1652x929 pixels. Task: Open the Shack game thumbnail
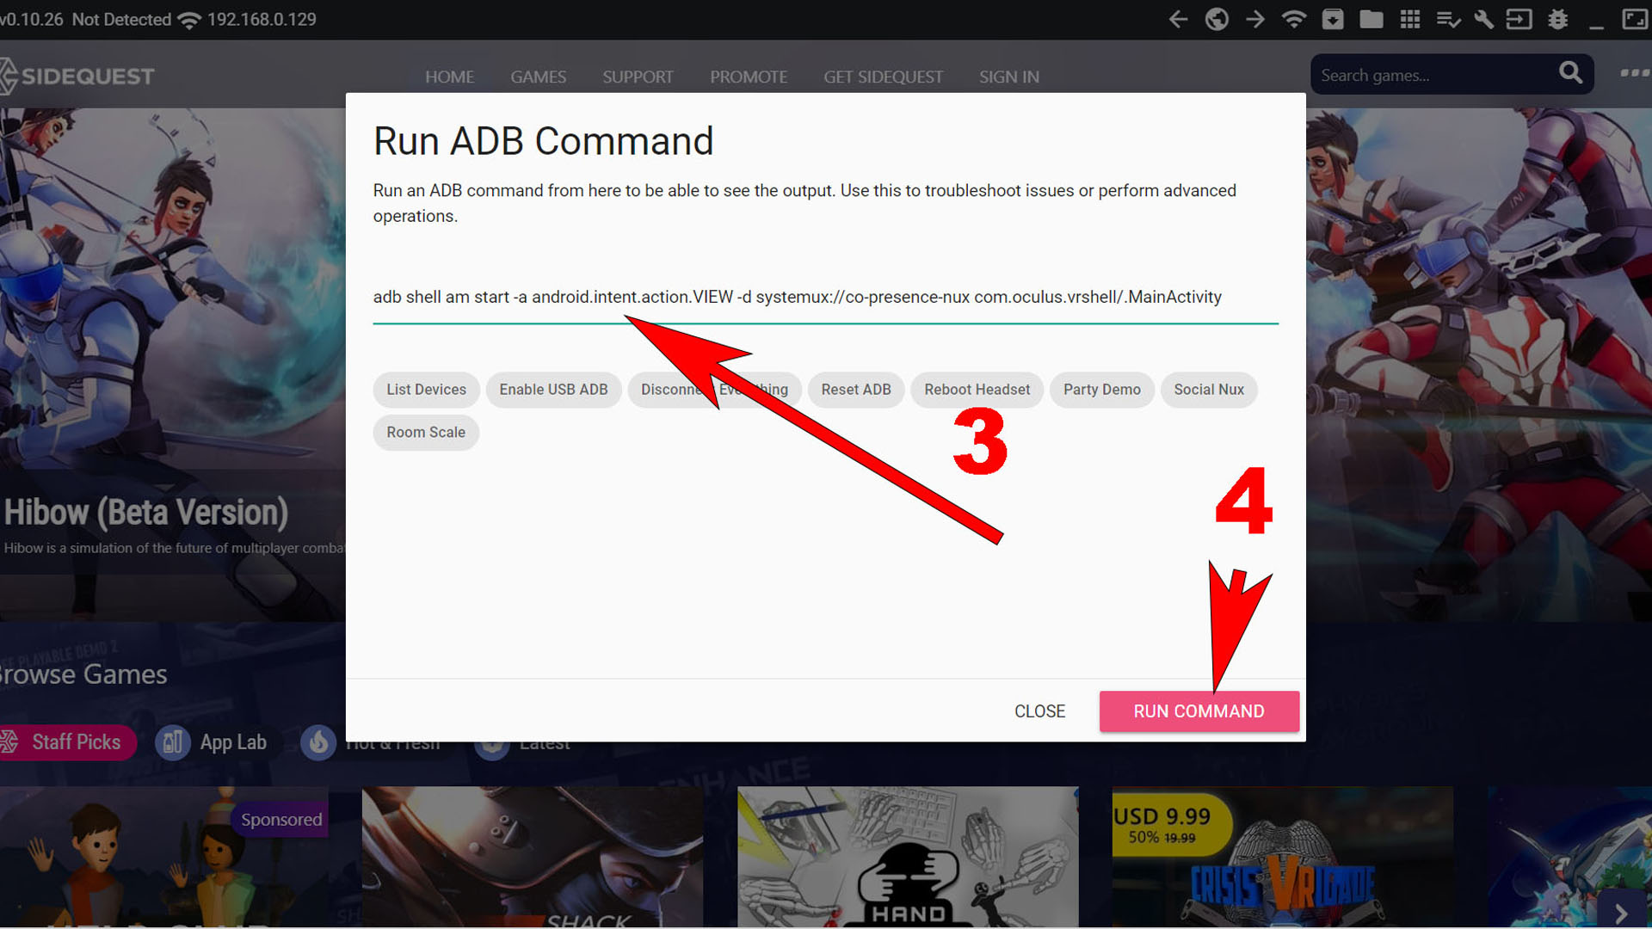[533, 857]
